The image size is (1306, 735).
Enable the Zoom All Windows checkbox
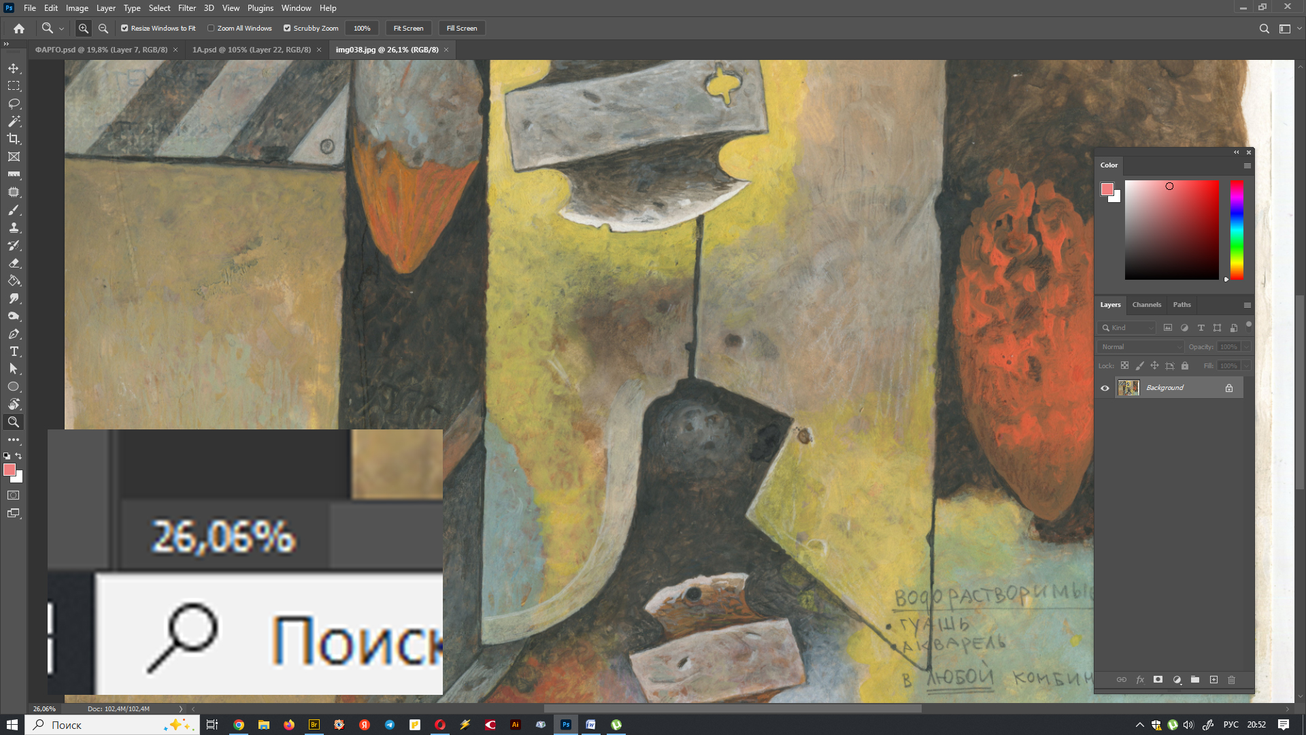coord(211,29)
